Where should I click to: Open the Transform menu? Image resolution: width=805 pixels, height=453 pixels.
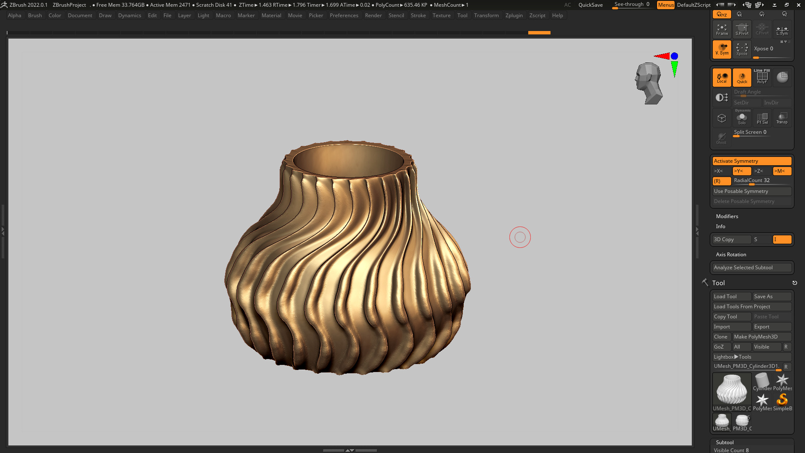486,16
